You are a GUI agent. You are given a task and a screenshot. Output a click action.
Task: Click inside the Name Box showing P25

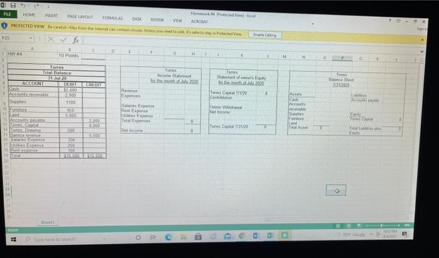(14, 38)
